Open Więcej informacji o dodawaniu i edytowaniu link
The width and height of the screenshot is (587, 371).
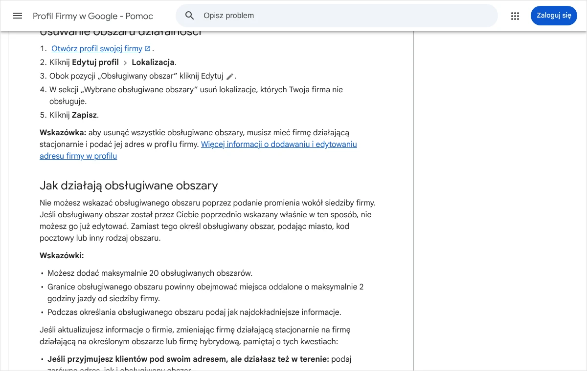tap(279, 144)
